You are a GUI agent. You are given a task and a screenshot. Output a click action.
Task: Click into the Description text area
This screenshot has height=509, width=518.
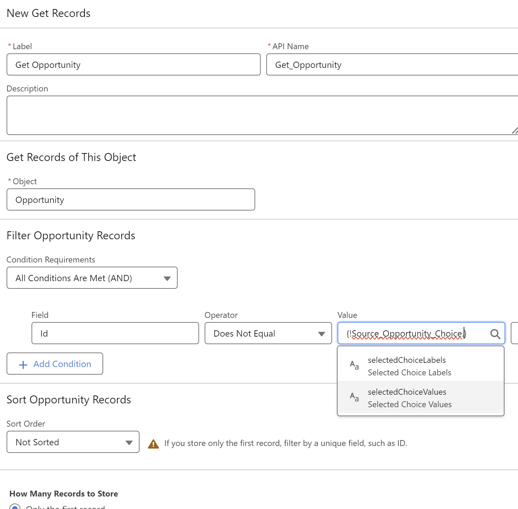pos(262,115)
